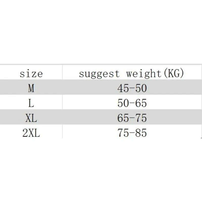Click the 50-65 weight range
The width and height of the screenshot is (202, 202).
pyautogui.click(x=132, y=103)
